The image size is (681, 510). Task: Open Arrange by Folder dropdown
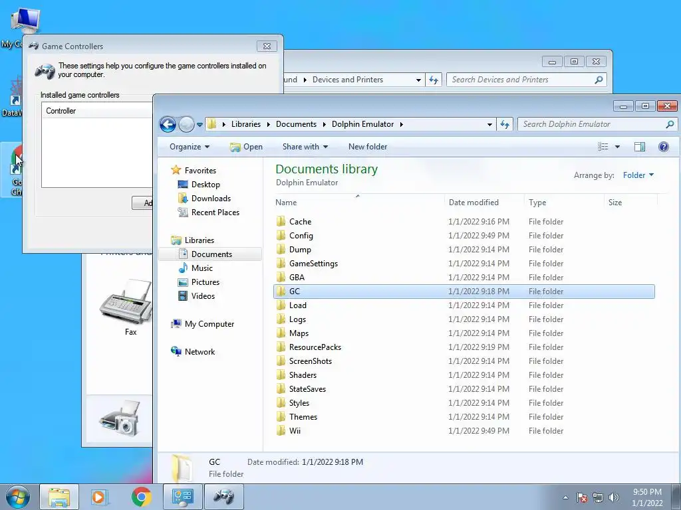point(638,175)
